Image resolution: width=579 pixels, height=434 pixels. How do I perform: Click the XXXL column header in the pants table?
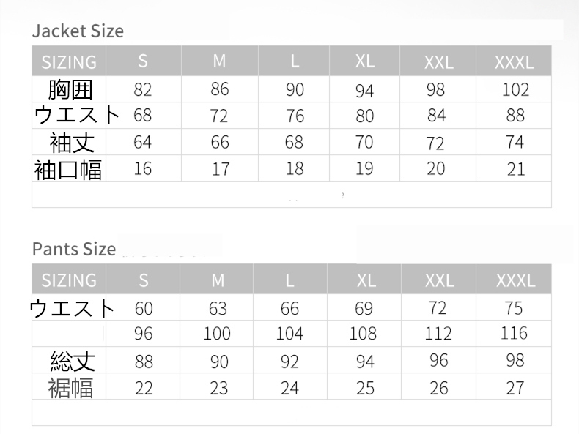(515, 280)
